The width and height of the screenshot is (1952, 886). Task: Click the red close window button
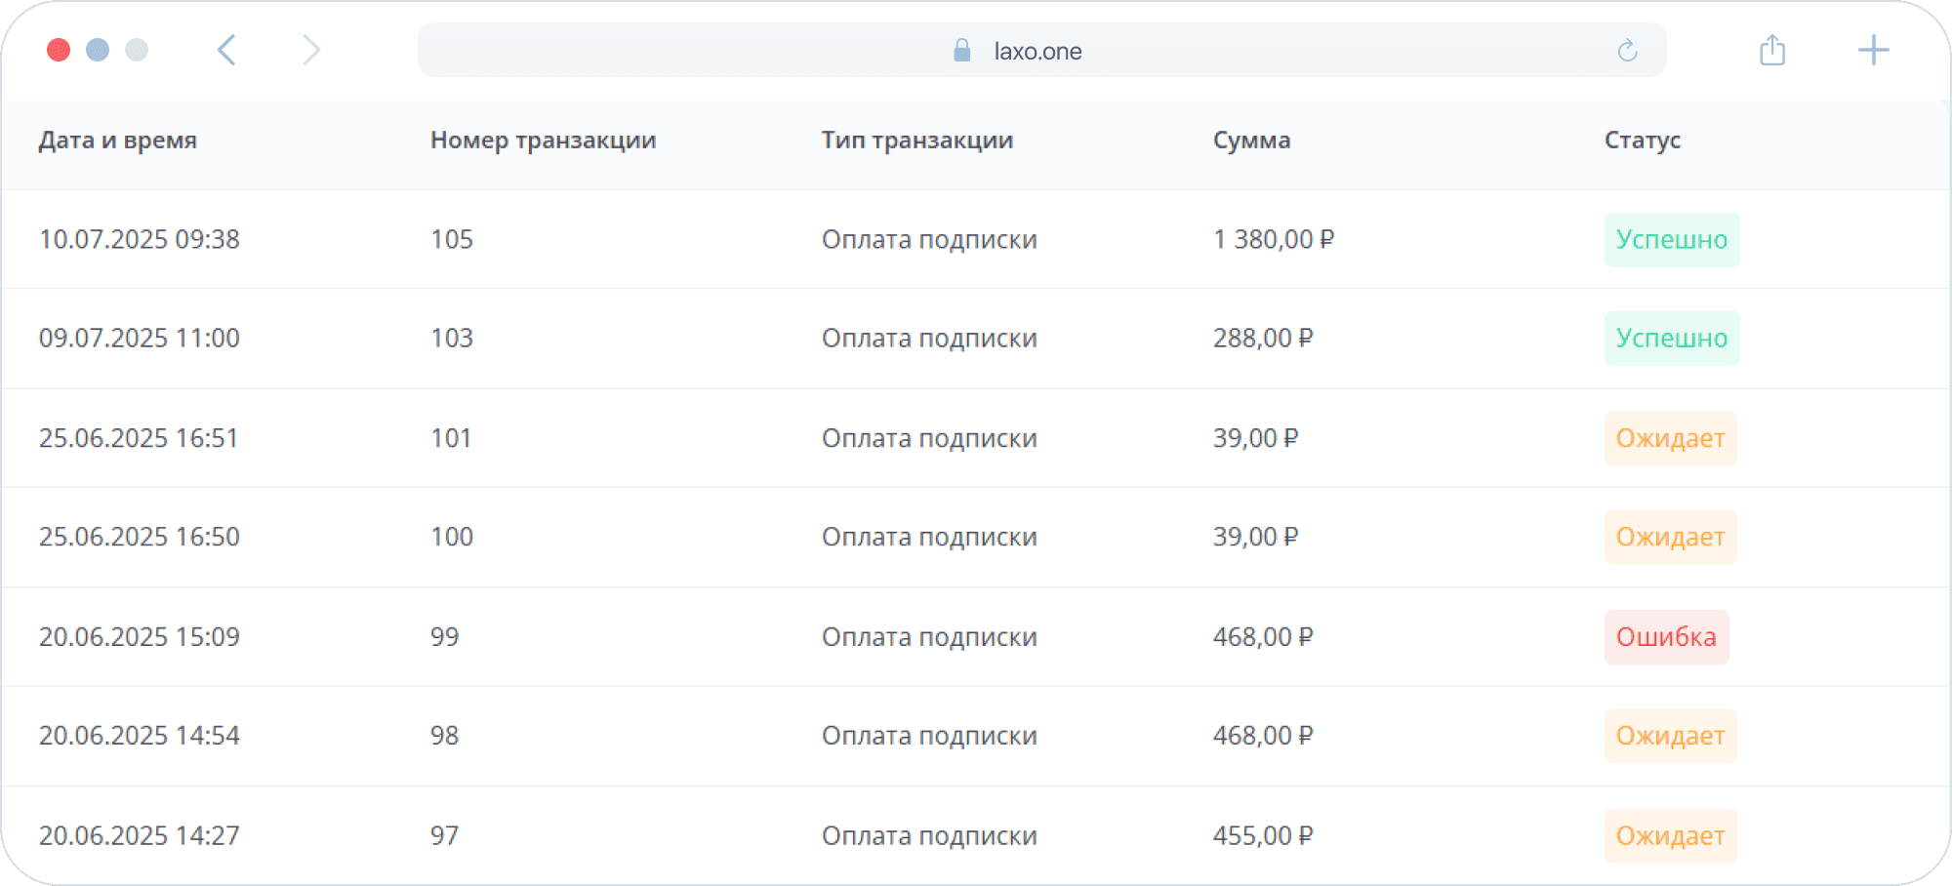tap(59, 50)
